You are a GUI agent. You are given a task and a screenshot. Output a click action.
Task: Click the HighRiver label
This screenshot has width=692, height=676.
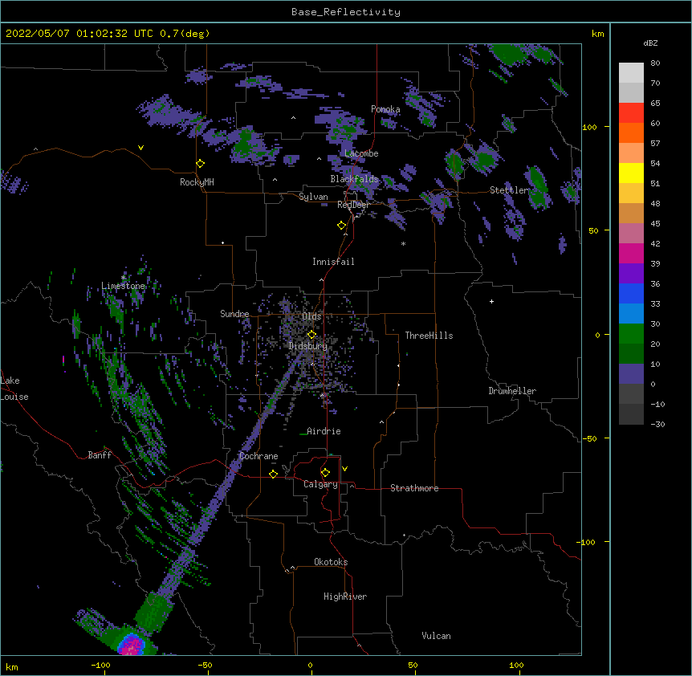click(x=345, y=597)
